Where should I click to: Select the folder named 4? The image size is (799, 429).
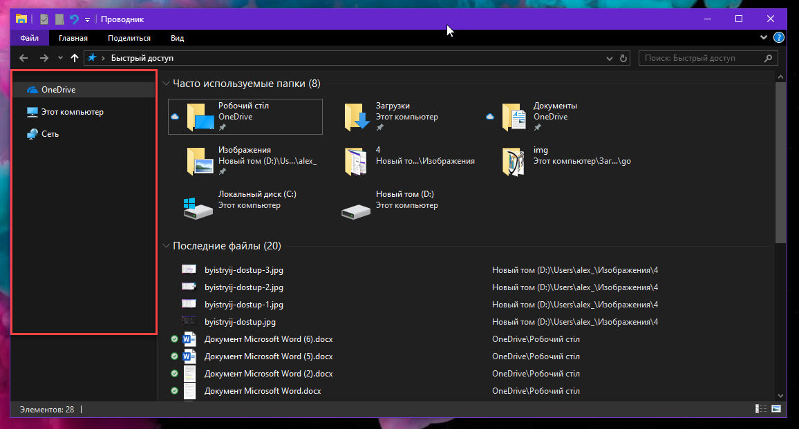pyautogui.click(x=402, y=161)
